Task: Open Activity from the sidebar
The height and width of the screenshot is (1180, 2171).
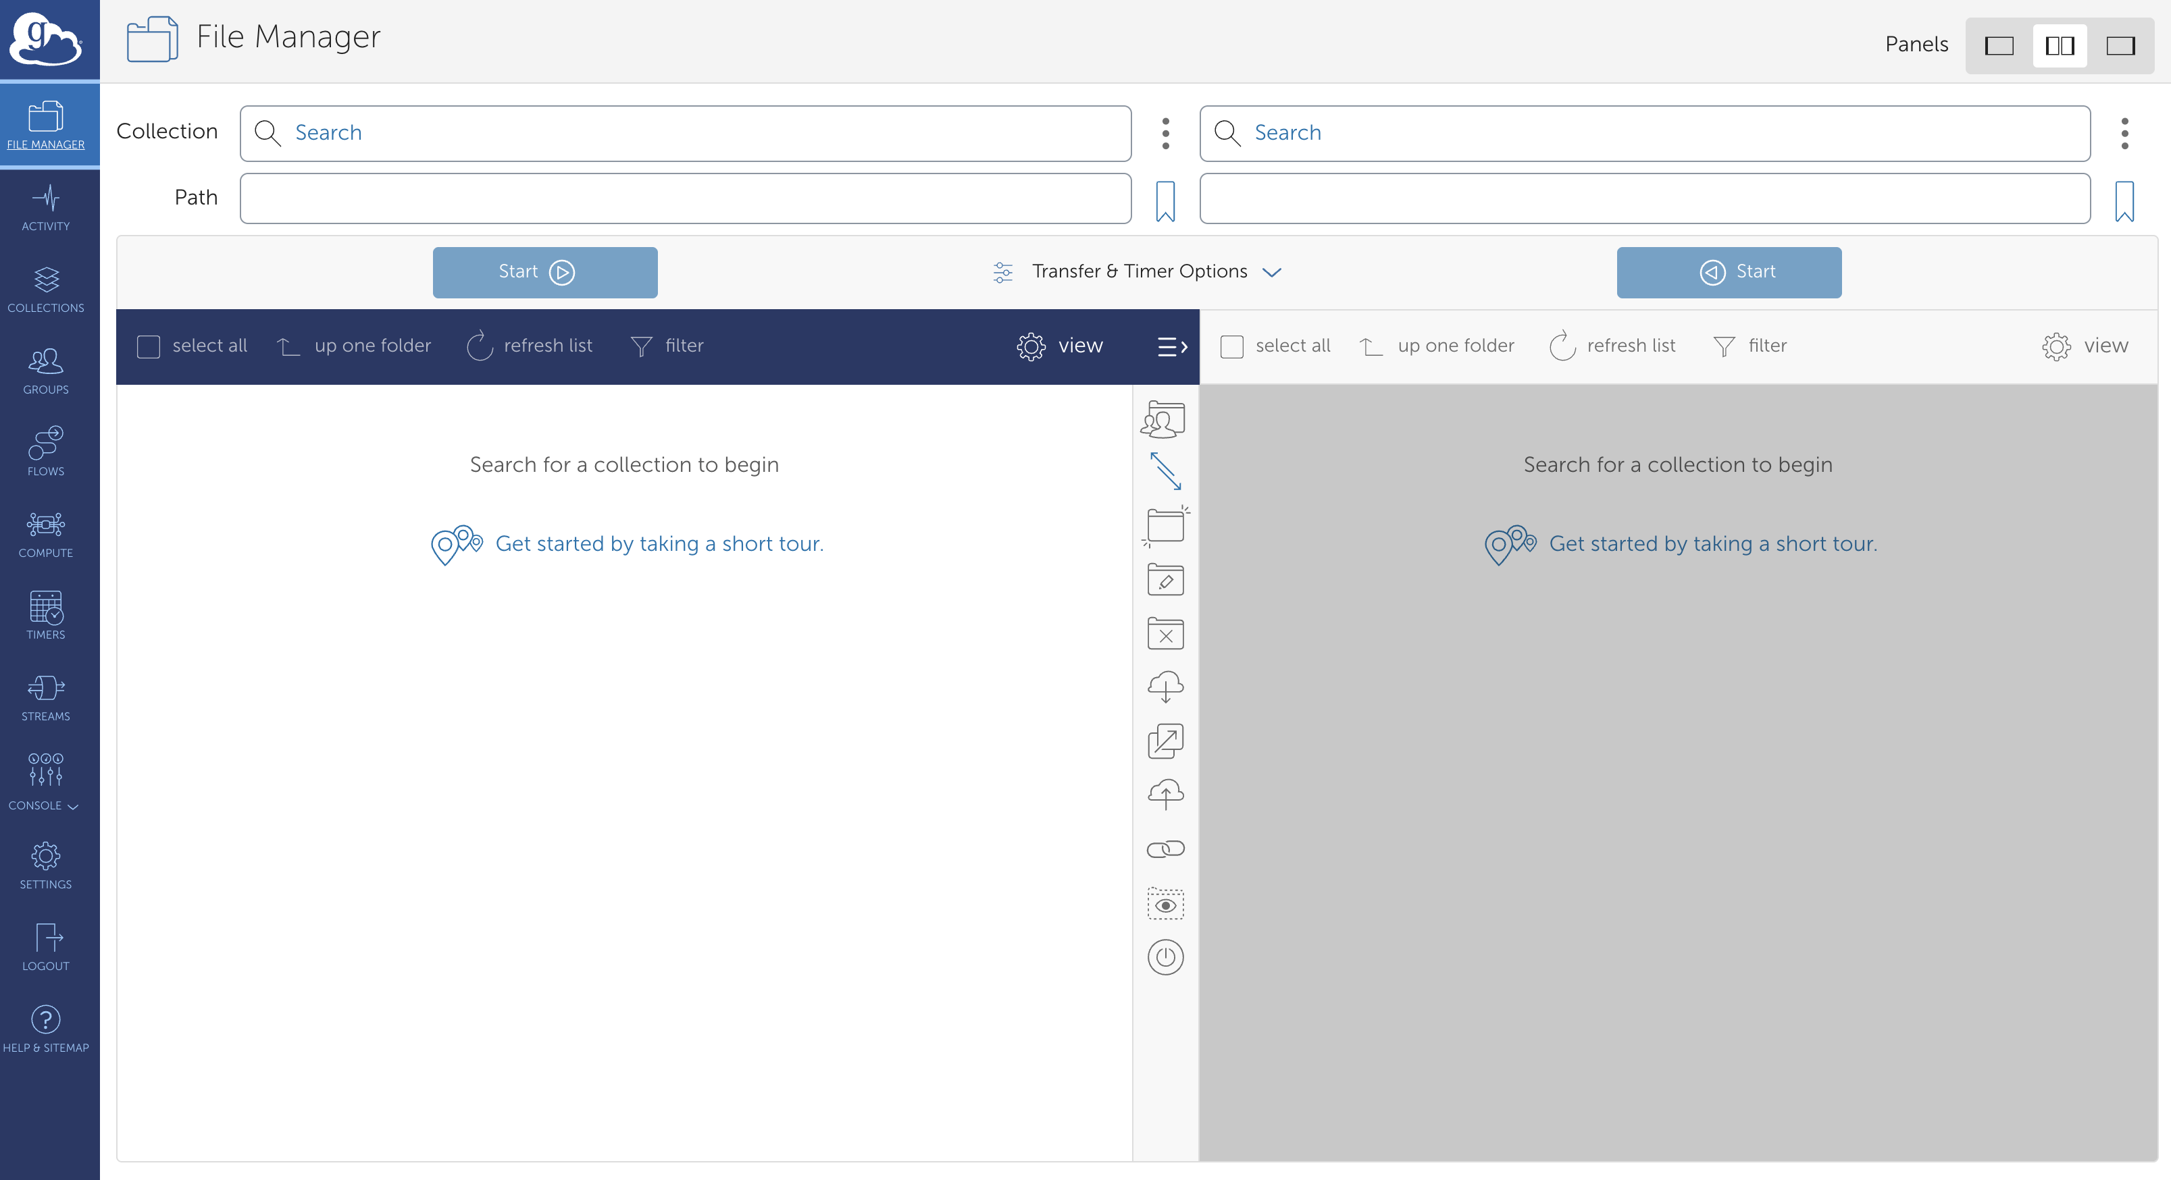Action: (45, 208)
